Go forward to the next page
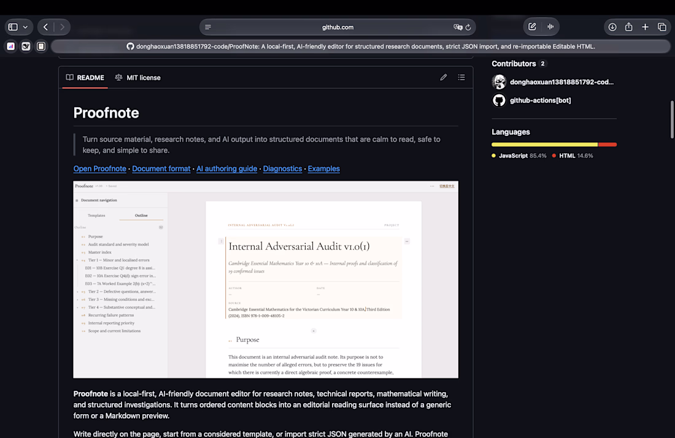Image resolution: width=675 pixels, height=438 pixels. pyautogui.click(x=62, y=27)
